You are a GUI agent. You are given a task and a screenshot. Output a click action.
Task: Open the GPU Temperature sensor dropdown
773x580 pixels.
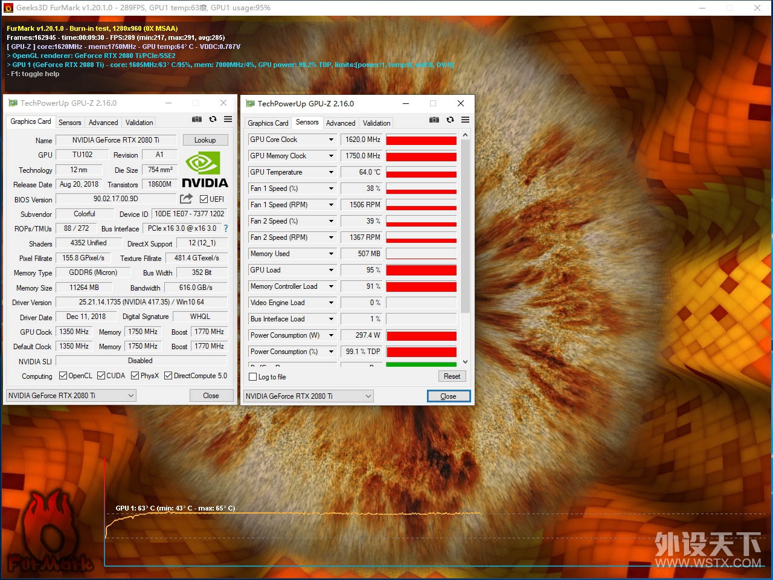331,172
